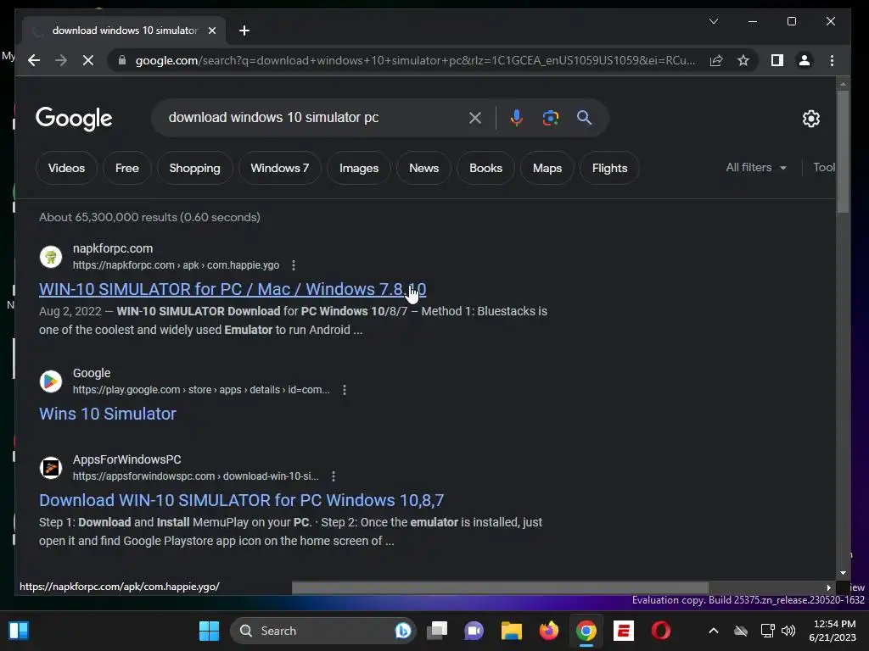Open Google quick settings gear
Image resolution: width=869 pixels, height=651 pixels.
(x=810, y=119)
